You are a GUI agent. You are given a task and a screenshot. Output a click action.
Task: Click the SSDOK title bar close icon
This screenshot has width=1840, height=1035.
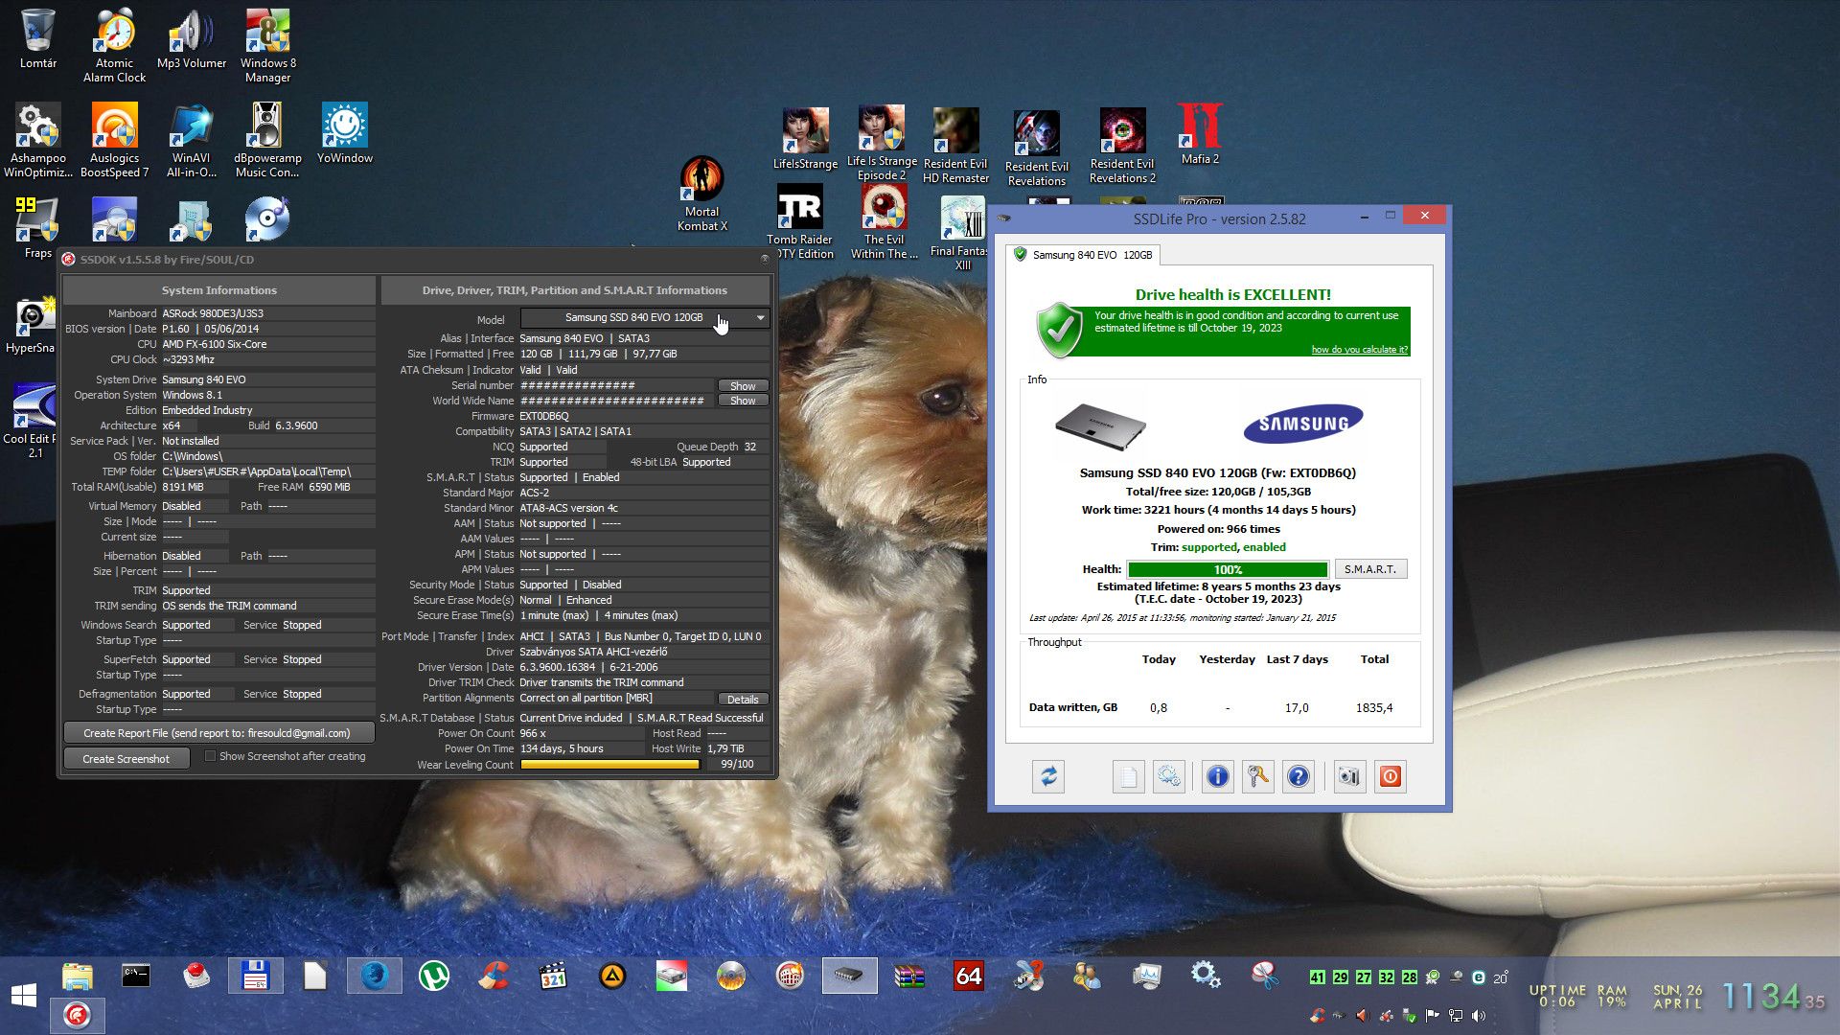tap(765, 259)
